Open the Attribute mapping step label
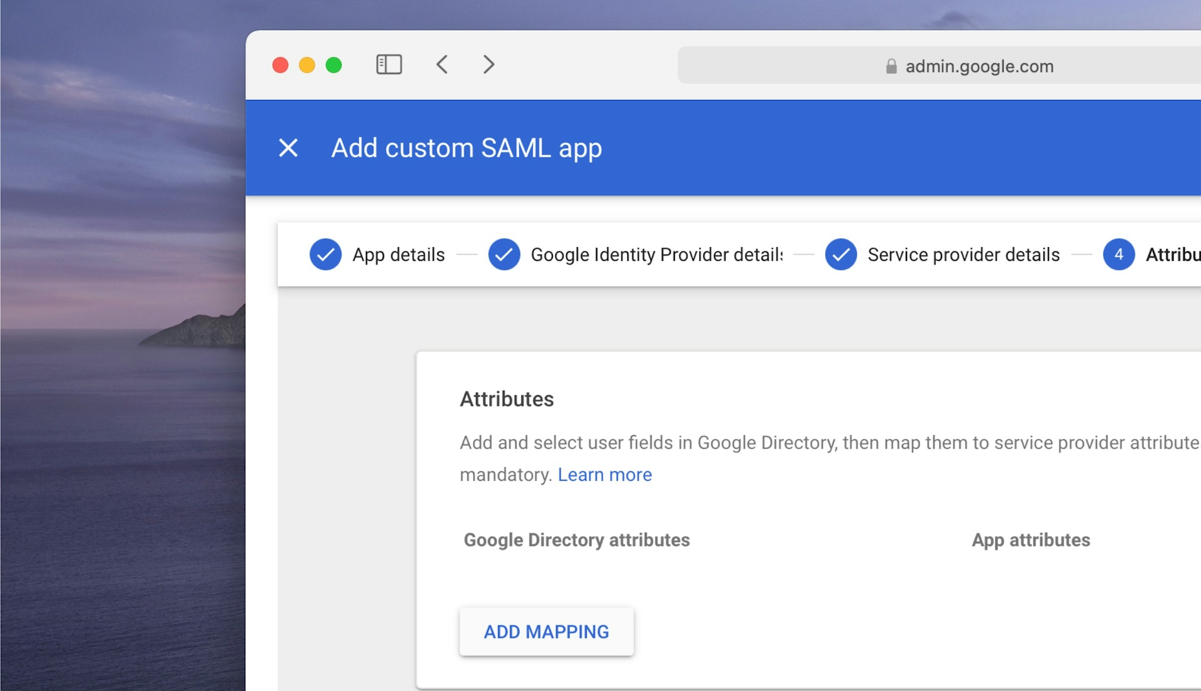Image resolution: width=1201 pixels, height=691 pixels. (x=1173, y=255)
